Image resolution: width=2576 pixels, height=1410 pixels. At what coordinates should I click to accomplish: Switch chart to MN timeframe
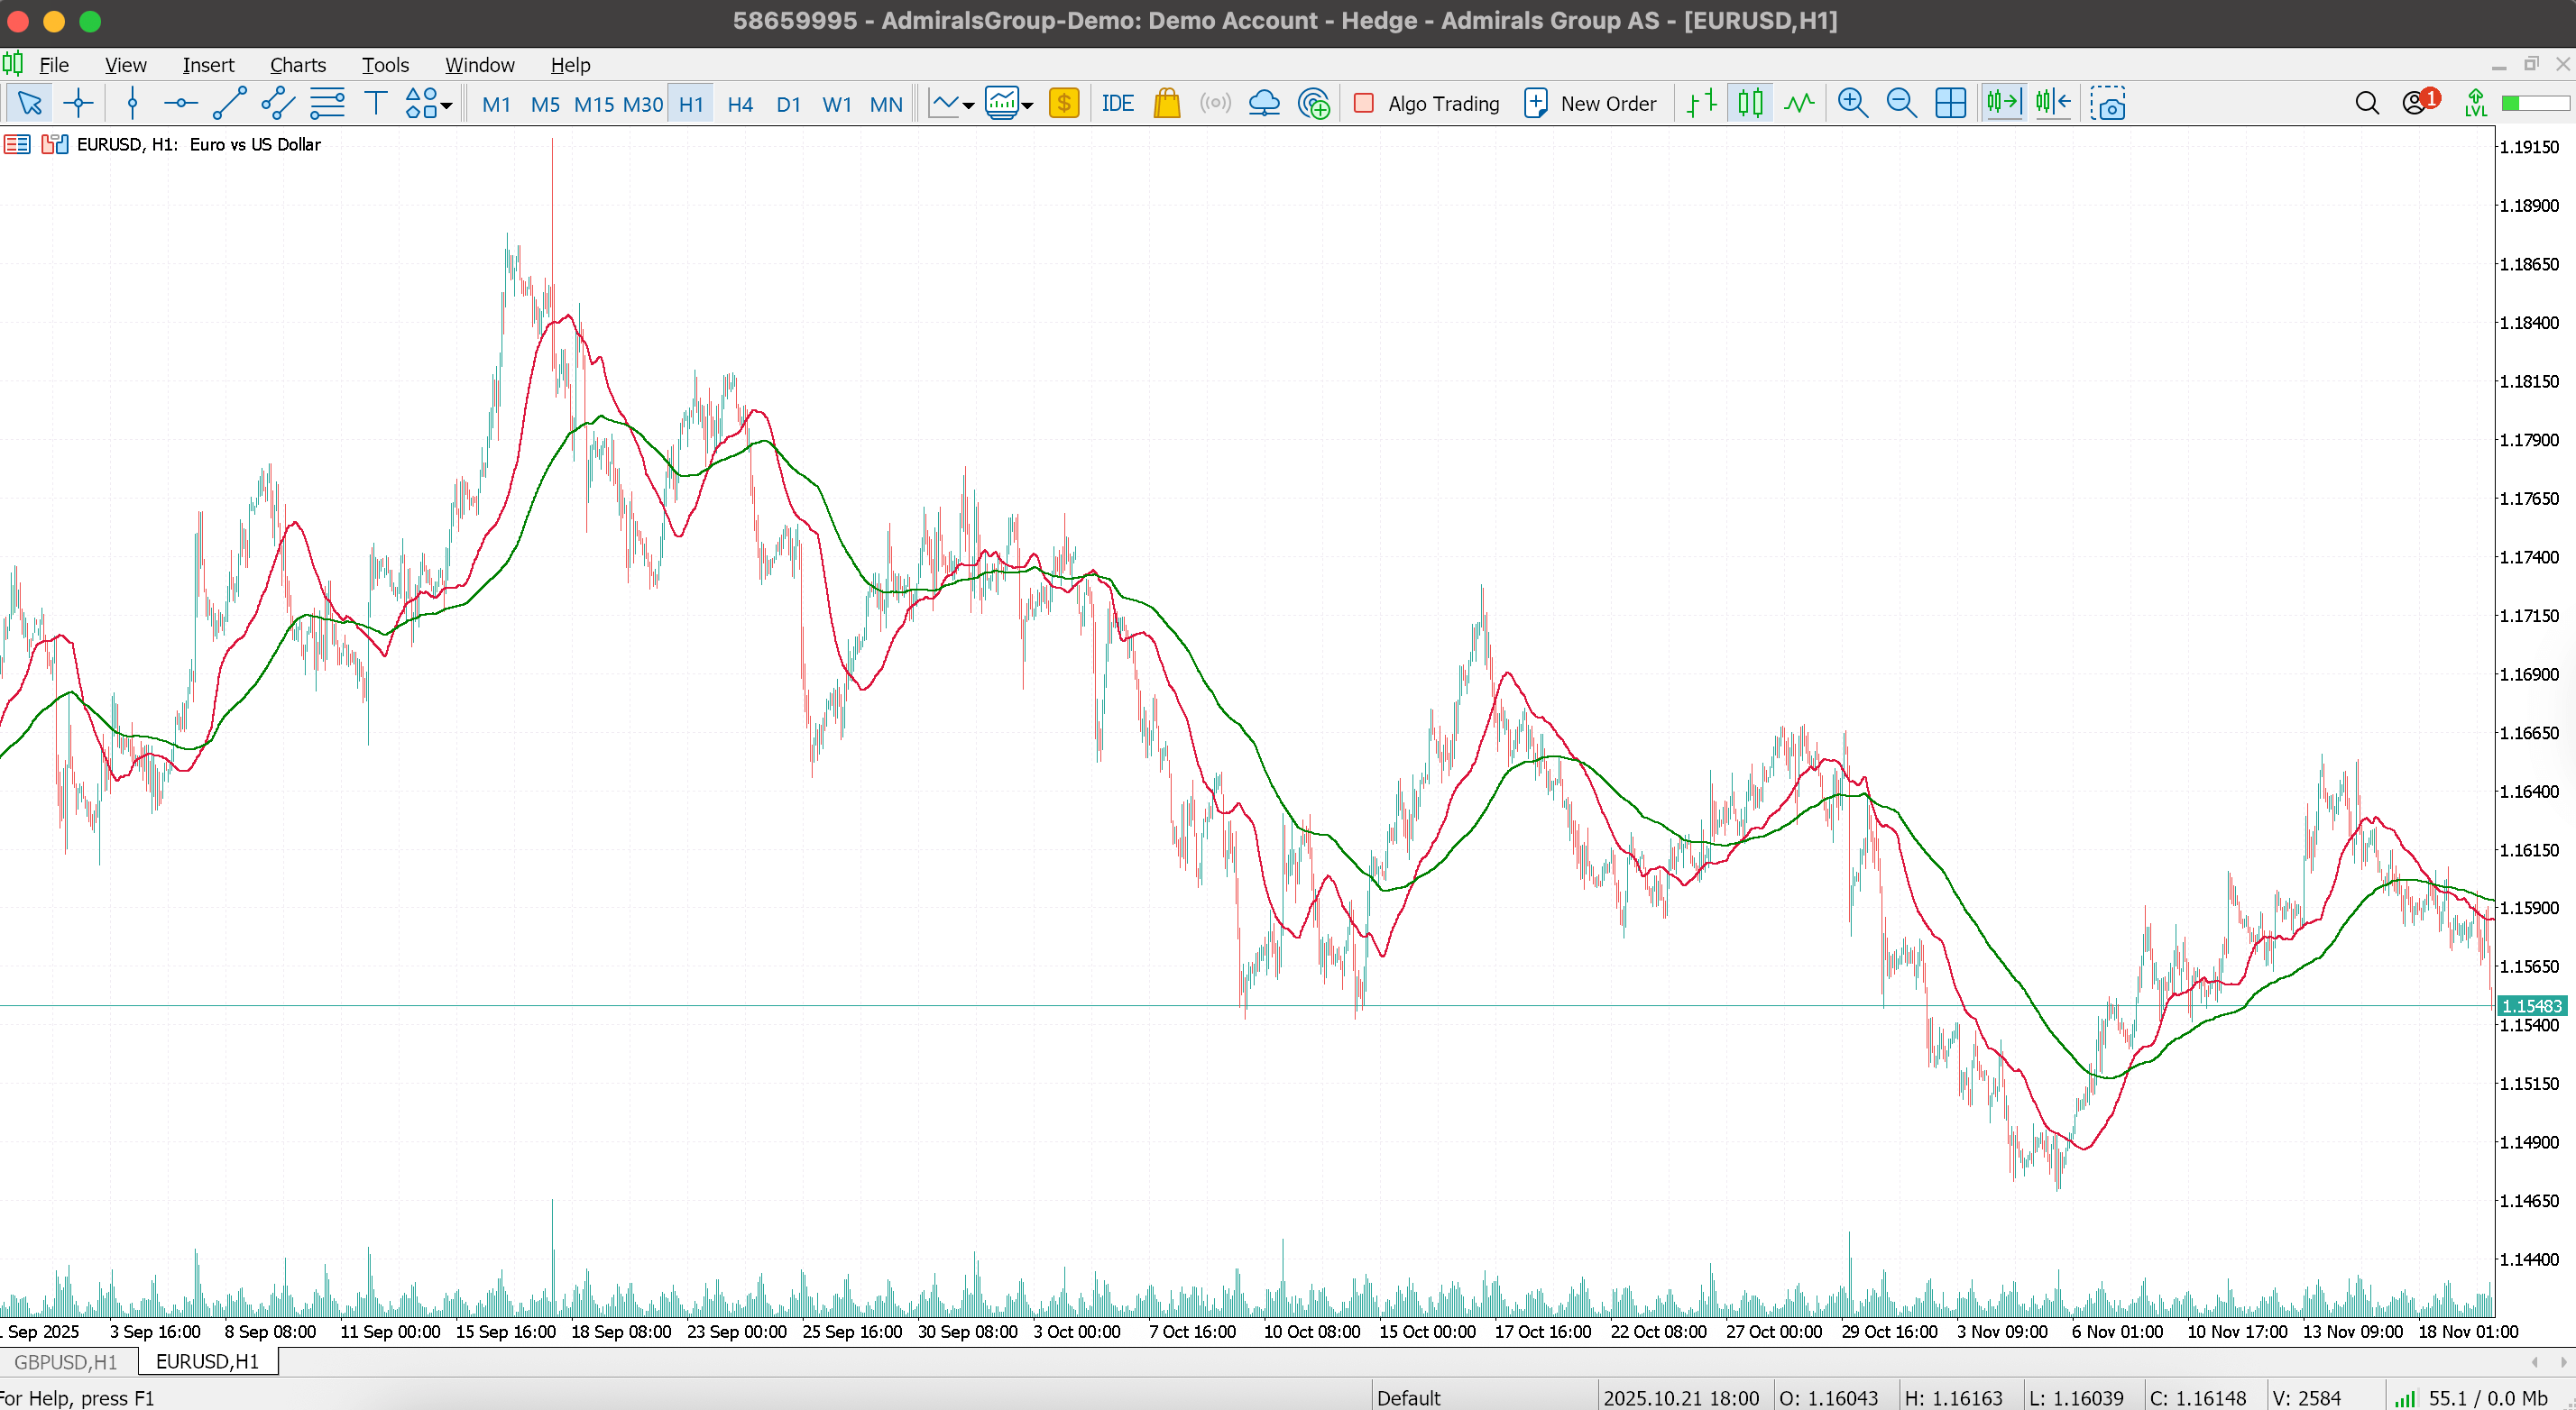(x=886, y=104)
